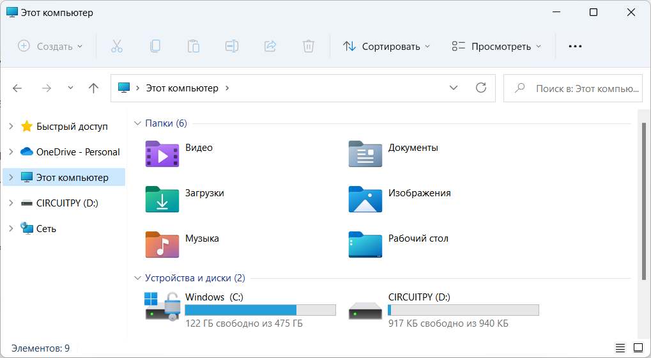This screenshot has width=651, height=358.
Task: Click the Видео folder label
Action: [199, 148]
